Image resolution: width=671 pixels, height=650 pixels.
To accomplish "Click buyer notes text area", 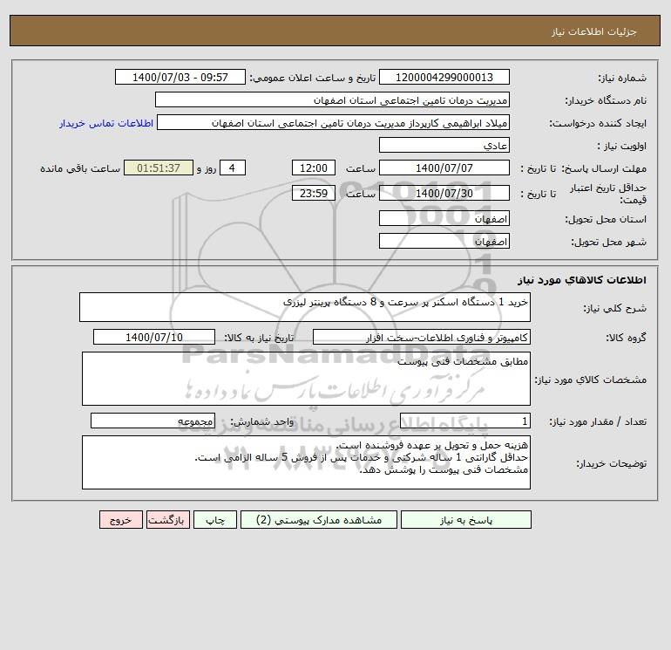I will click(306, 462).
